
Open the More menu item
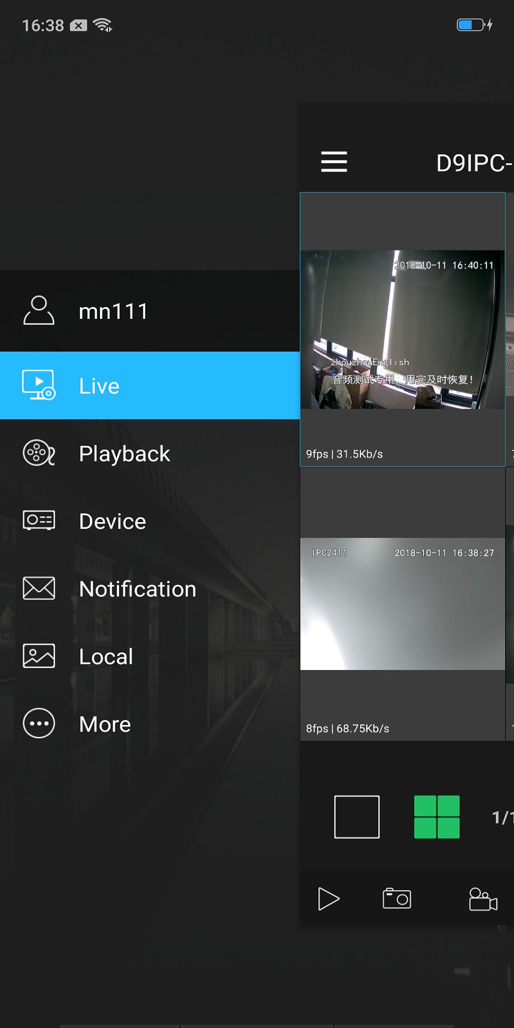coord(150,723)
